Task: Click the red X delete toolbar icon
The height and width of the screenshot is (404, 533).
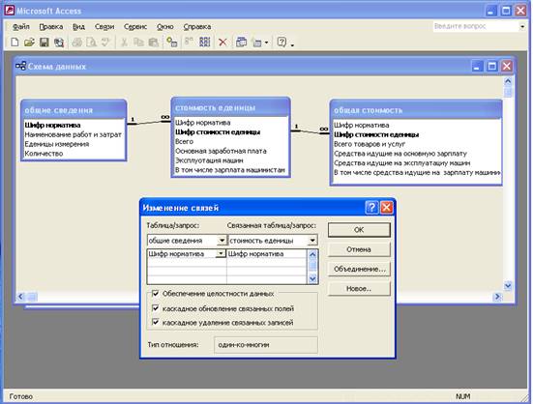Action: [222, 43]
